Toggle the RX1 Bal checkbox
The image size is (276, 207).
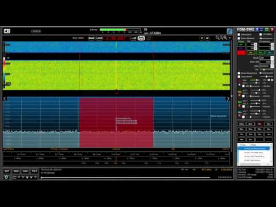(243, 86)
